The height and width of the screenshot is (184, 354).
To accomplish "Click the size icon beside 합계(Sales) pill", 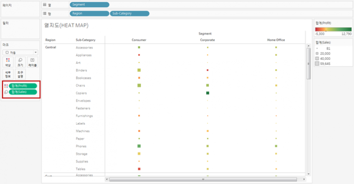I will point(6,92).
